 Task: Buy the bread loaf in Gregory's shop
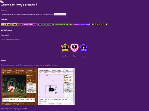click(28, 80)
